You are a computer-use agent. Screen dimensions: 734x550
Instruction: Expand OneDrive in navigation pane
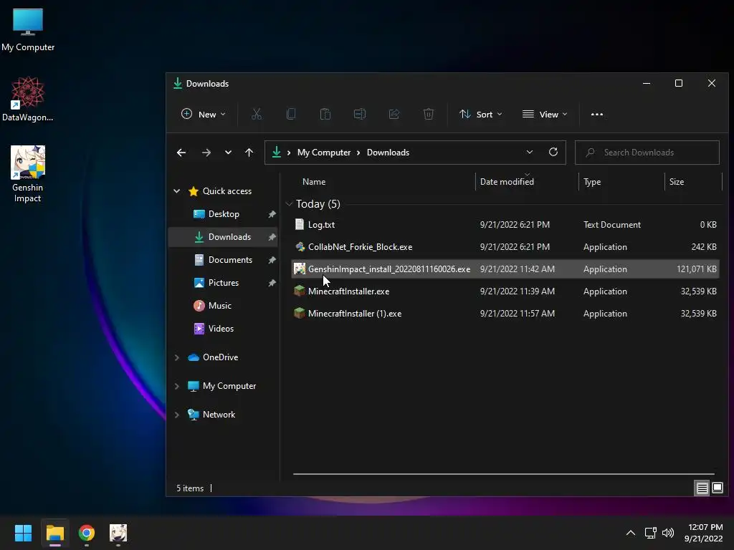tap(177, 357)
